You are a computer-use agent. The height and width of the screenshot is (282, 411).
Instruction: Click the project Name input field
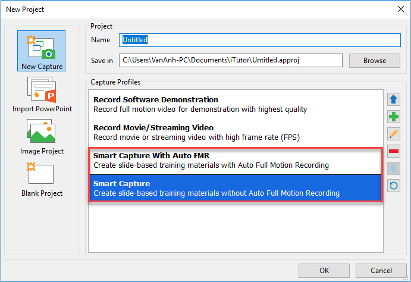tap(260, 40)
